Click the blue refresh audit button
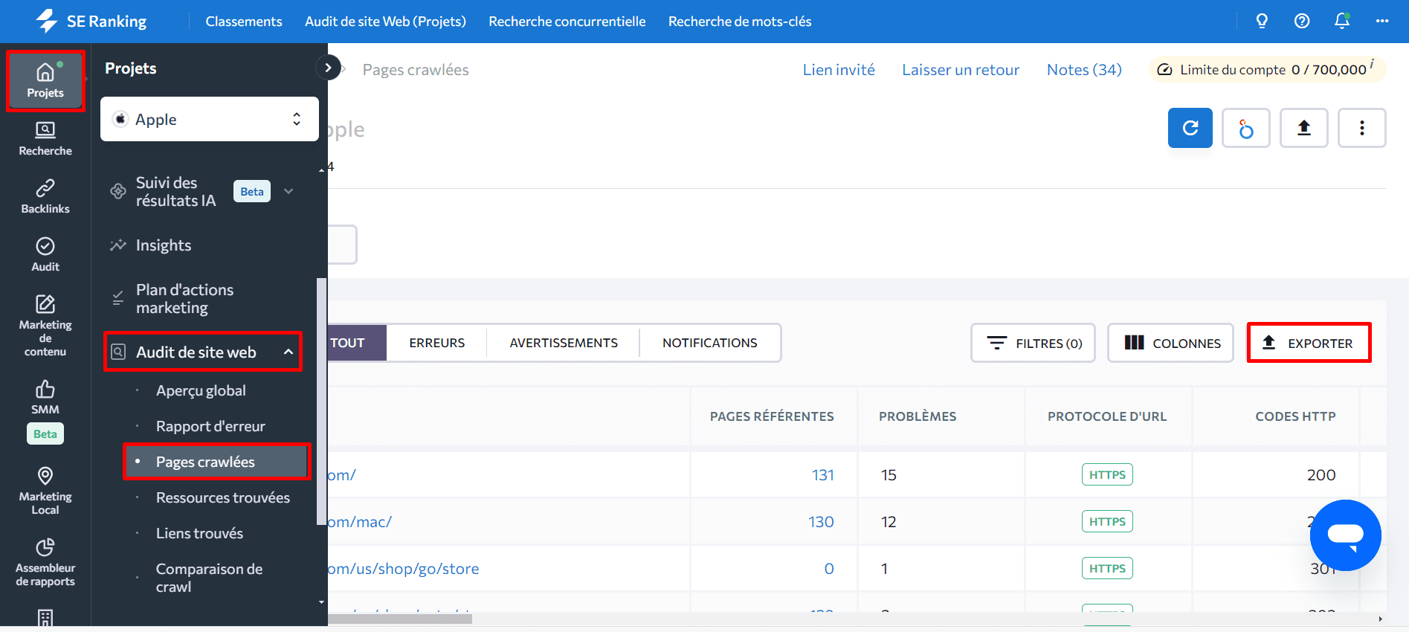The height and width of the screenshot is (632, 1409). (x=1190, y=128)
